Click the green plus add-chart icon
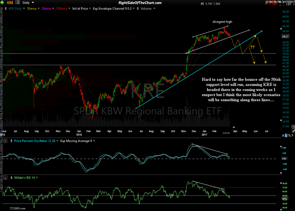The width and height of the screenshot is (295, 211). coord(2,3)
